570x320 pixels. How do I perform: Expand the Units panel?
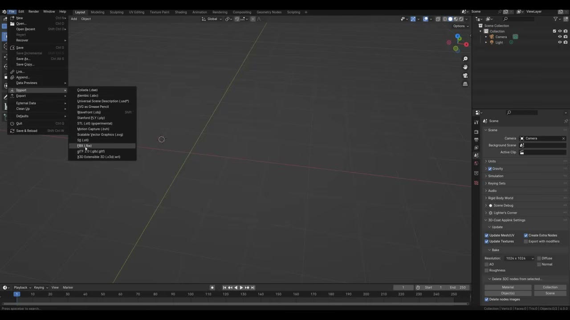tap(492, 161)
